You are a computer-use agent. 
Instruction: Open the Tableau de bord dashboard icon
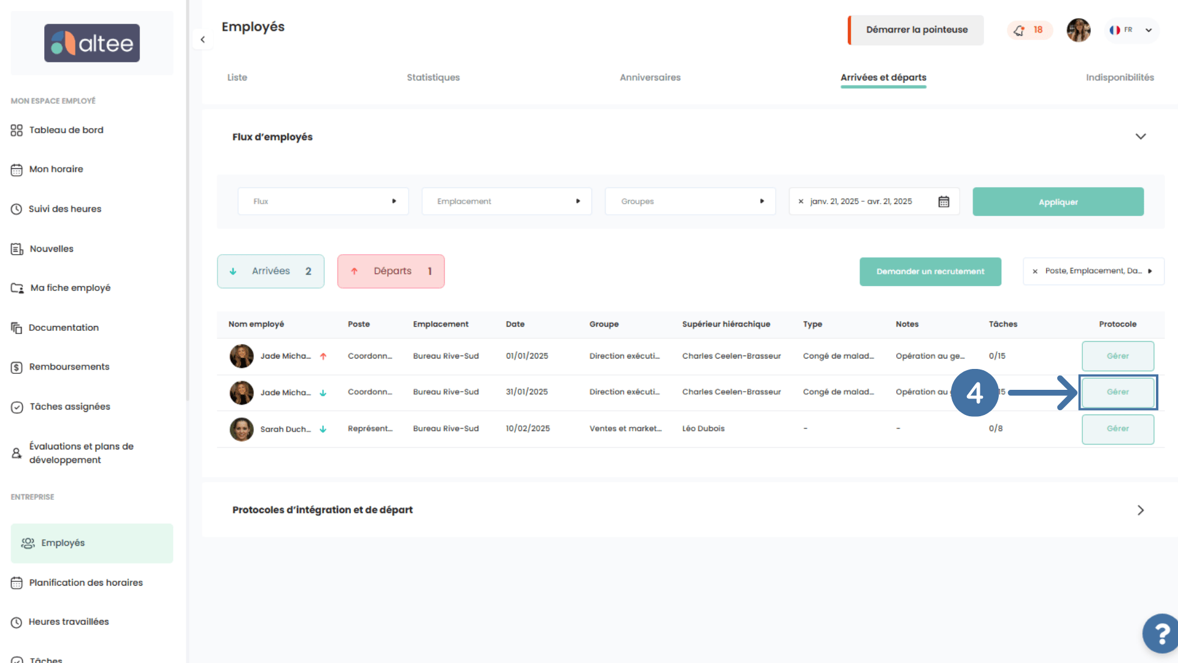tap(17, 130)
